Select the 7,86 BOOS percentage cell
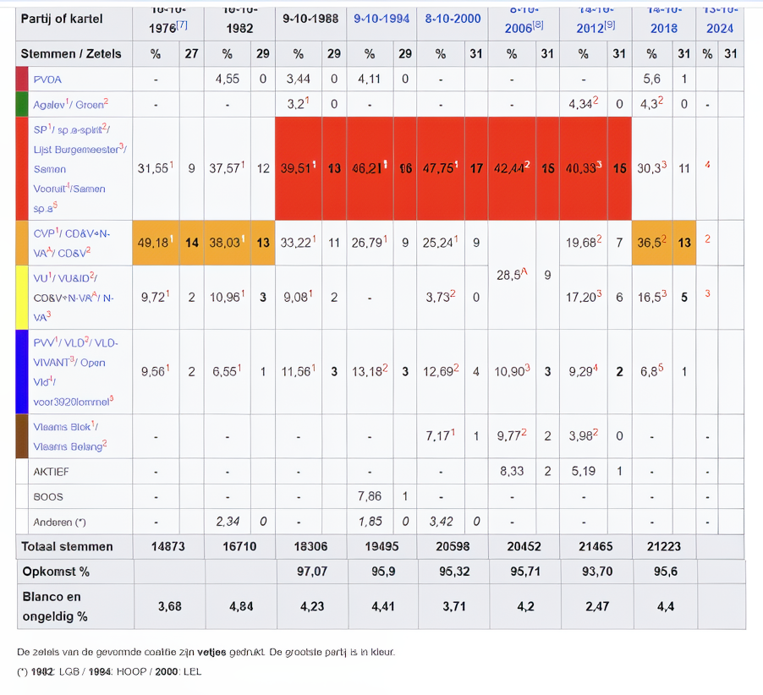The width and height of the screenshot is (763, 695). (370, 496)
